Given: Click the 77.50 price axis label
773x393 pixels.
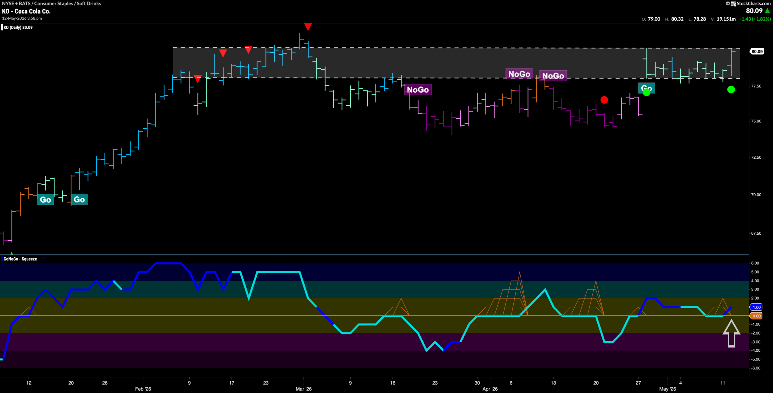Looking at the screenshot, I should [x=756, y=86].
